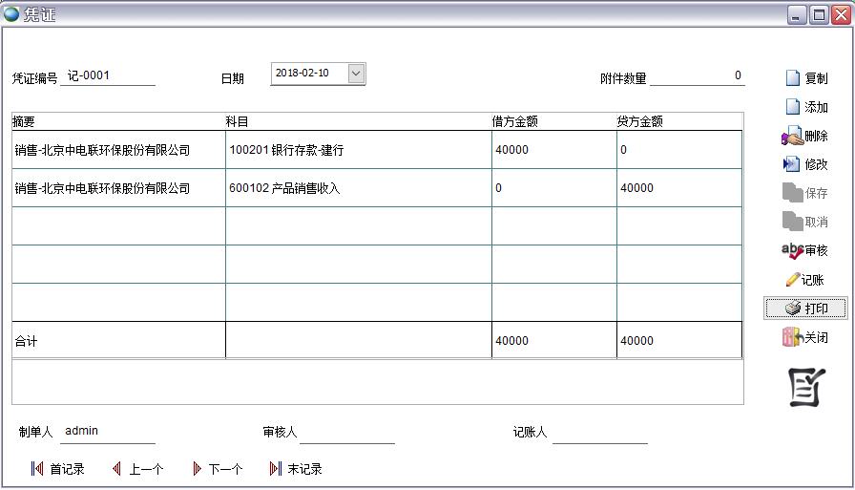Click the preparer (制单人) admin field
The image size is (855, 490).
click(107, 432)
